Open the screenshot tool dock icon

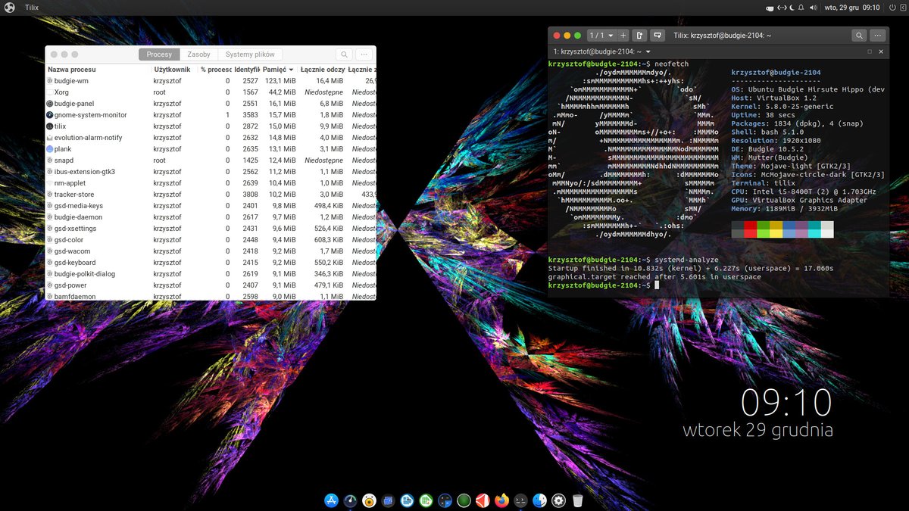[388, 500]
